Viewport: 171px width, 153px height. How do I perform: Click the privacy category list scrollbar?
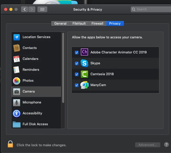point(63,68)
